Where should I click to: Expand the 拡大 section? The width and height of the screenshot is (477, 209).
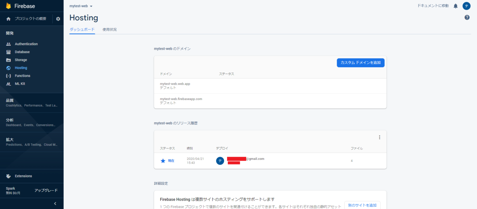32,142
